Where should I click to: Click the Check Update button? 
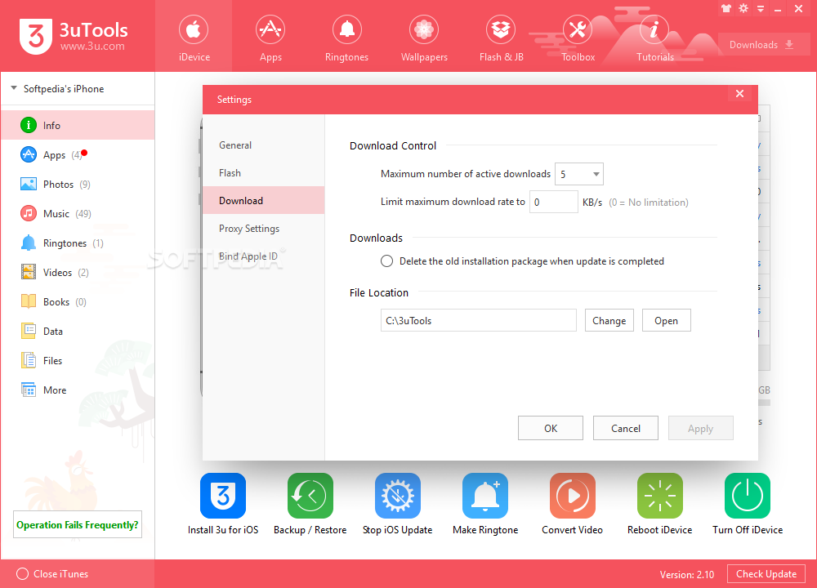(x=766, y=574)
